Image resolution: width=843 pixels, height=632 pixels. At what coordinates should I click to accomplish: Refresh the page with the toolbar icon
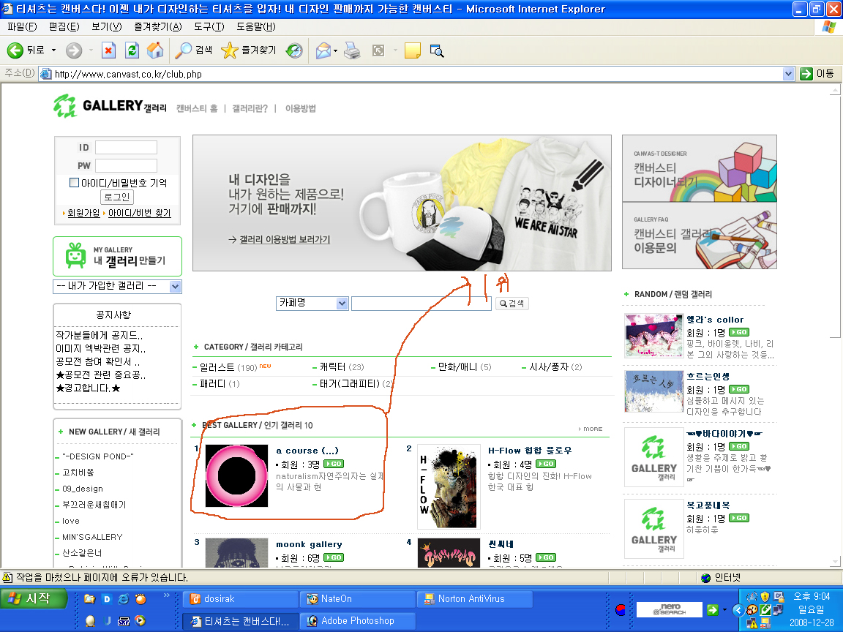(132, 50)
